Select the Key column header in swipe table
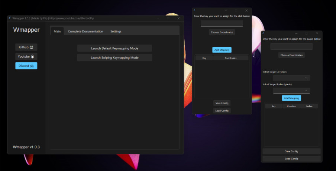 click(x=274, y=106)
